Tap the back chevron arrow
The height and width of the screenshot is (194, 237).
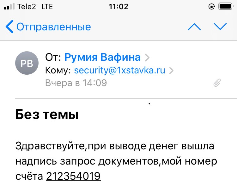[9, 27]
